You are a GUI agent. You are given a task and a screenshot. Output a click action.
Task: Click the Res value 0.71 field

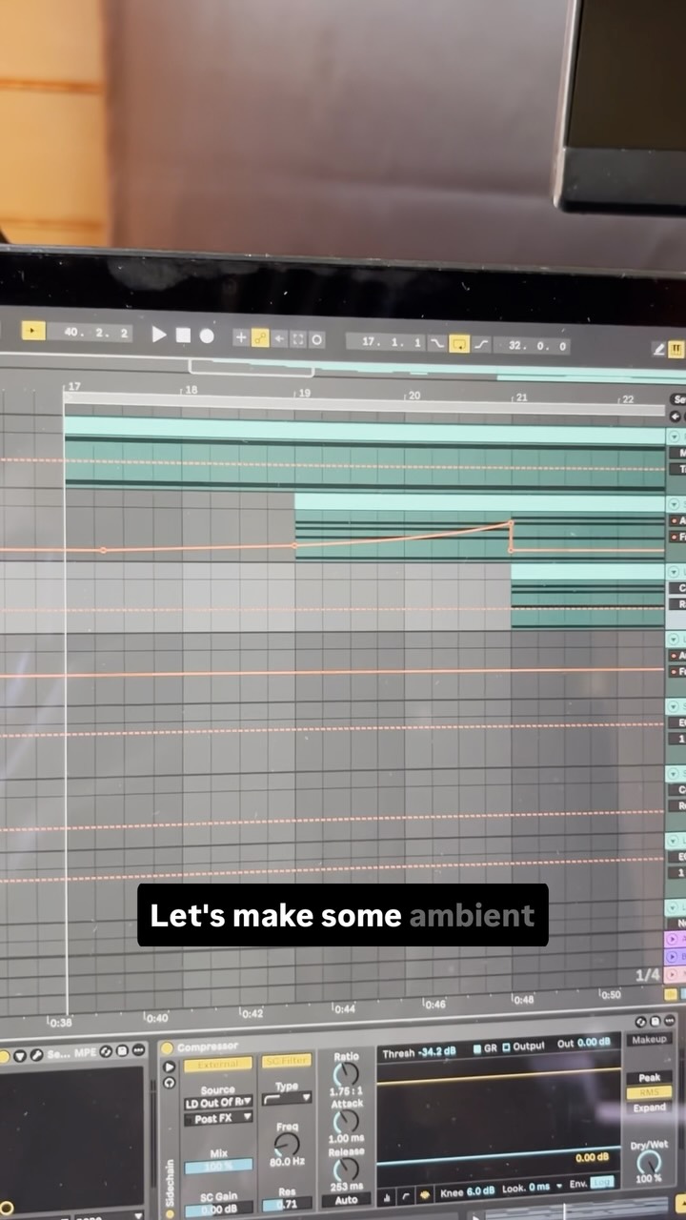point(286,1204)
